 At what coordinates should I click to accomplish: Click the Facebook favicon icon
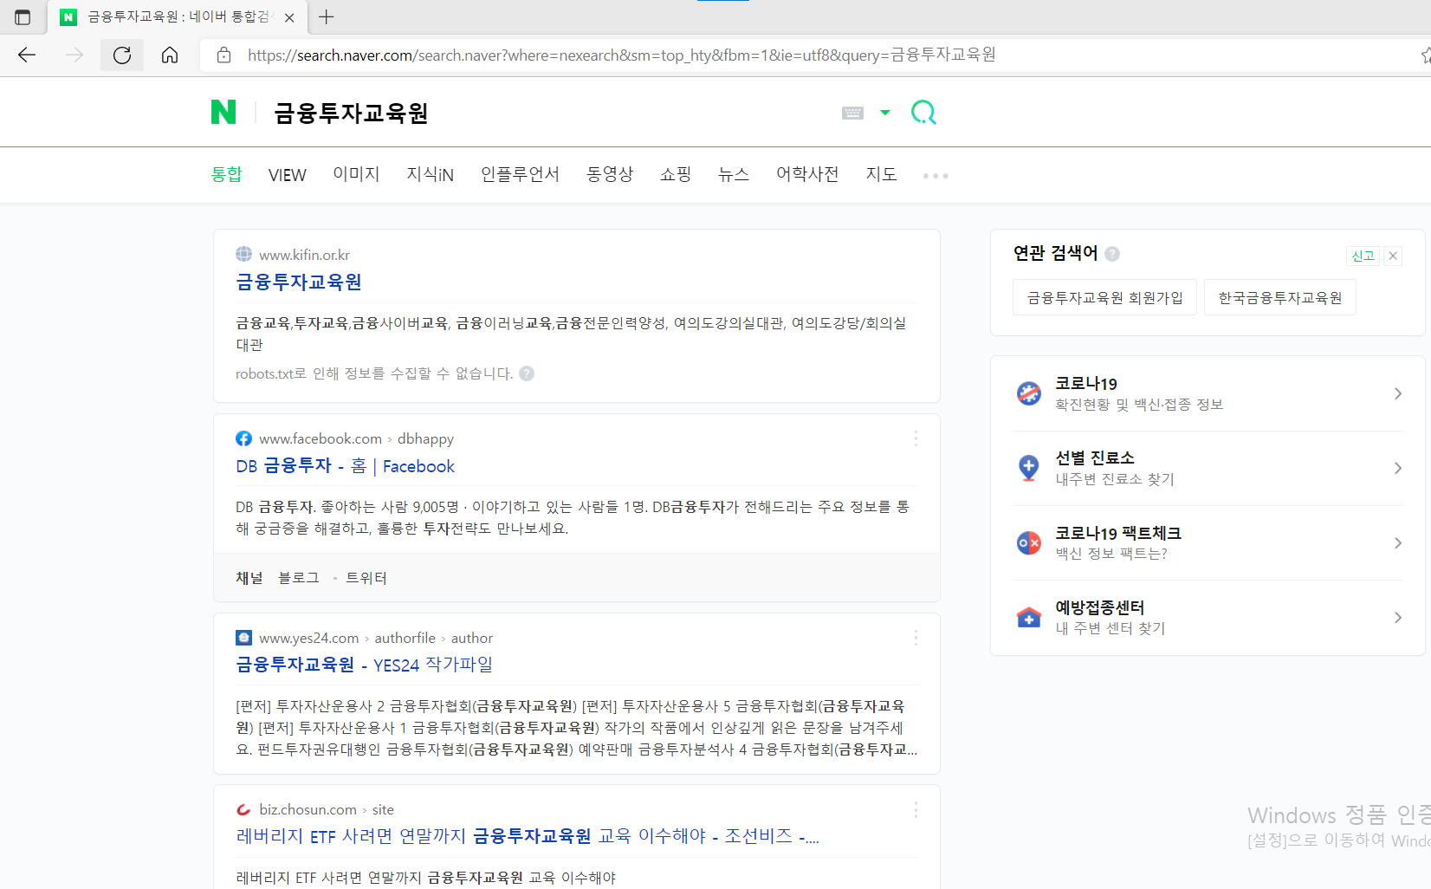point(244,438)
